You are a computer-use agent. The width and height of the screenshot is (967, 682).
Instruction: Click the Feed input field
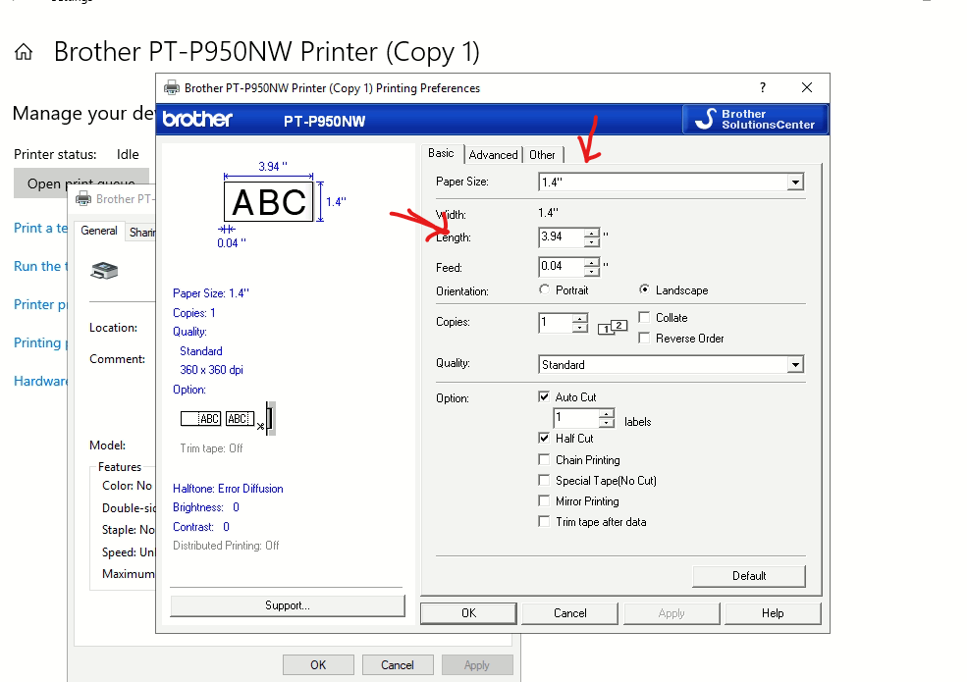pyautogui.click(x=562, y=266)
